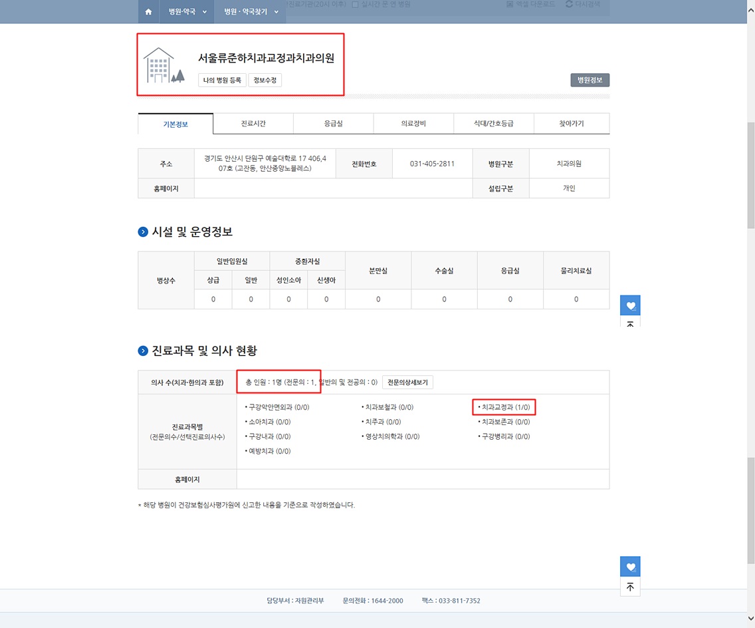The height and width of the screenshot is (628, 755).
Task: Click the bottom scroll-to-top arrow icon
Action: pyautogui.click(x=630, y=587)
